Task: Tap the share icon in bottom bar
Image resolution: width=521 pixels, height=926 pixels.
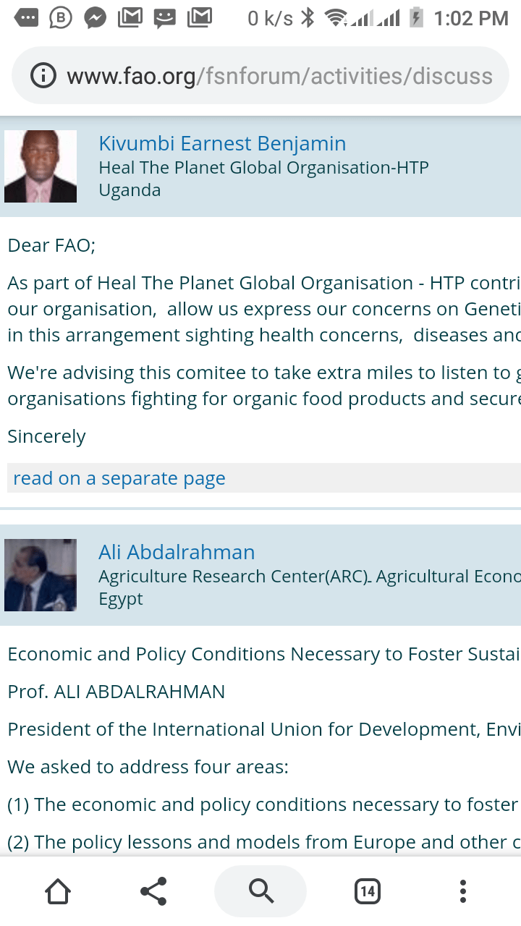Action: (x=153, y=891)
